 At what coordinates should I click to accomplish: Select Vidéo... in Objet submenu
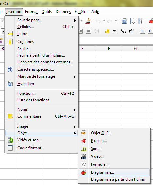[x=114, y=156]
